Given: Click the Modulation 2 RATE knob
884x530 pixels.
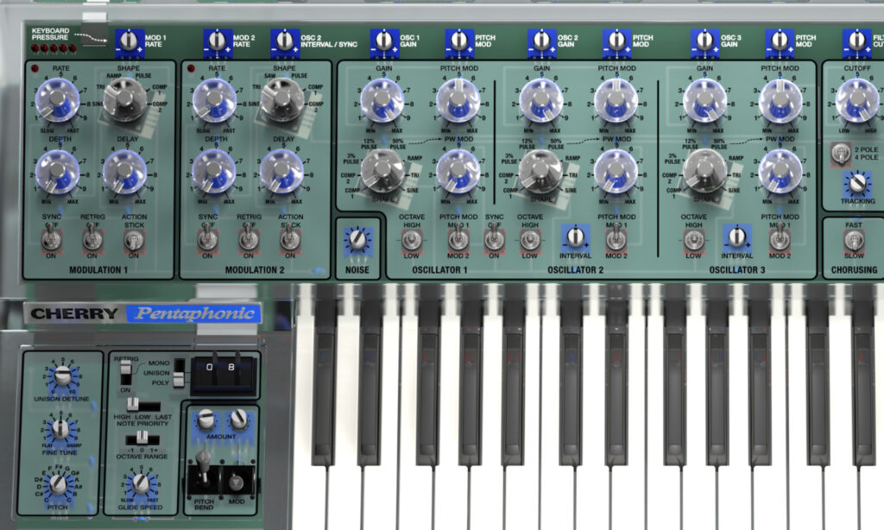Looking at the screenshot, I should [x=214, y=100].
